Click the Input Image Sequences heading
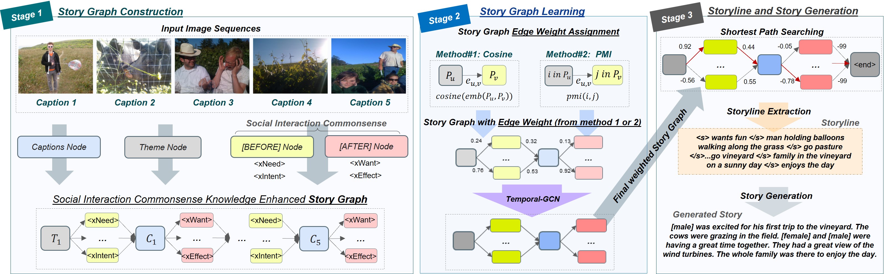886x274 pixels. pyautogui.click(x=211, y=29)
